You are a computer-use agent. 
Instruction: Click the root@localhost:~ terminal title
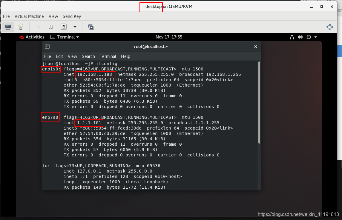tap(151, 47)
